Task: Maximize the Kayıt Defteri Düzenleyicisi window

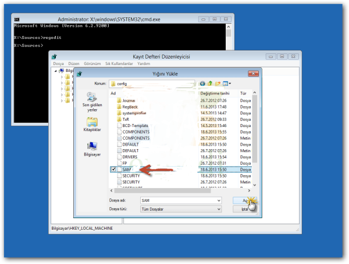Action: (x=282, y=56)
